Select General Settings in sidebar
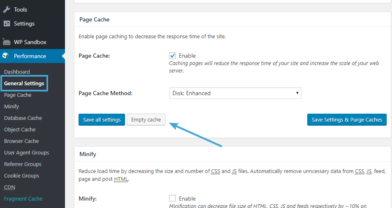 coord(24,83)
